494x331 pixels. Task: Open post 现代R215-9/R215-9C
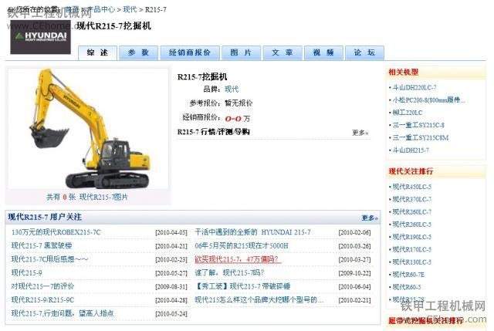tap(43, 300)
